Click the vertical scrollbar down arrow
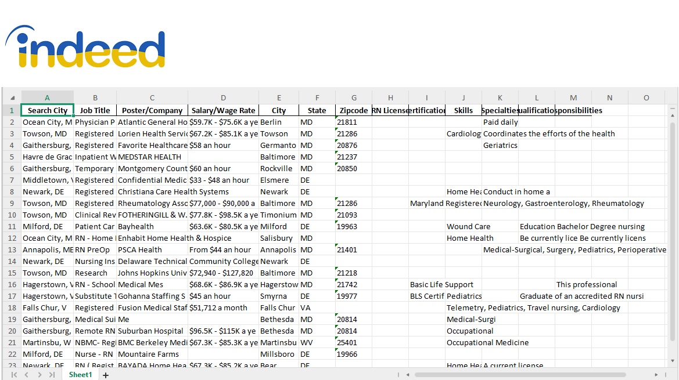679x380 pixels. tap(673, 360)
